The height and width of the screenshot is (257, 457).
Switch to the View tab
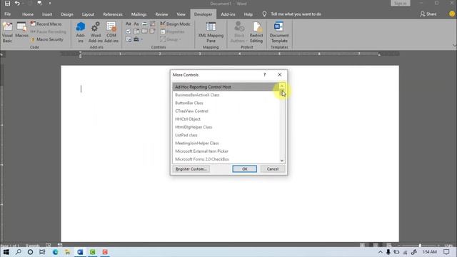[181, 14]
